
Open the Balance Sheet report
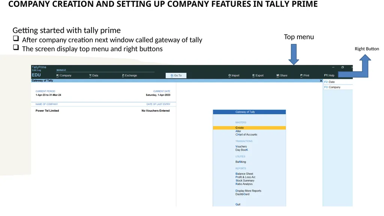(x=244, y=174)
